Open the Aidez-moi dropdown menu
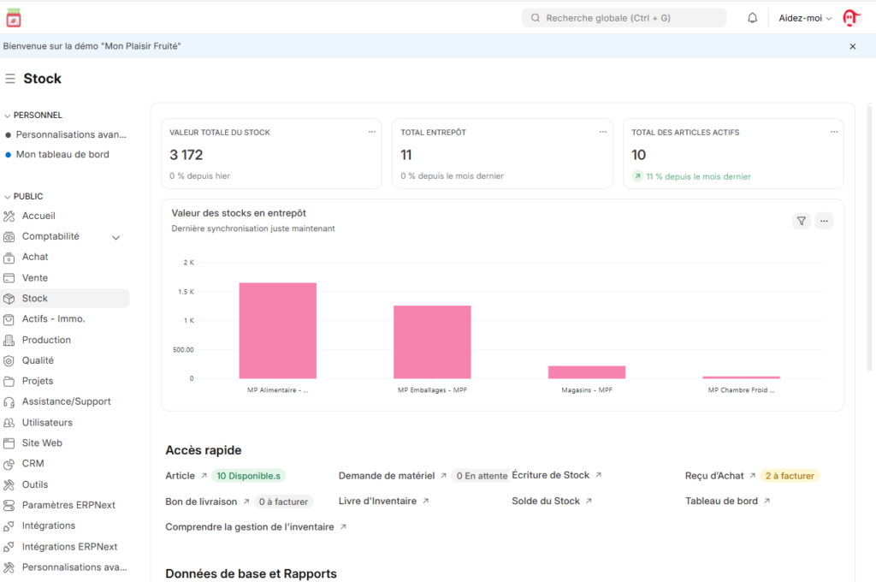 805,18
